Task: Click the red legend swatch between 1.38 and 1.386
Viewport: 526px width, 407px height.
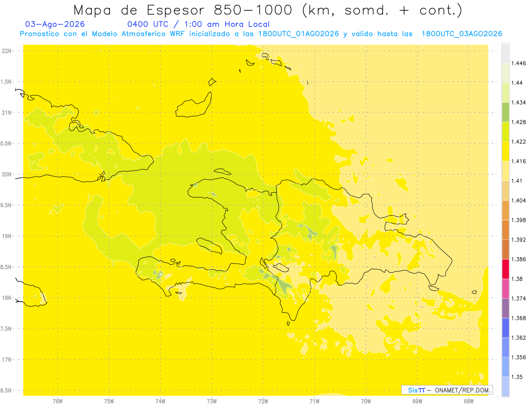Action: click(505, 269)
